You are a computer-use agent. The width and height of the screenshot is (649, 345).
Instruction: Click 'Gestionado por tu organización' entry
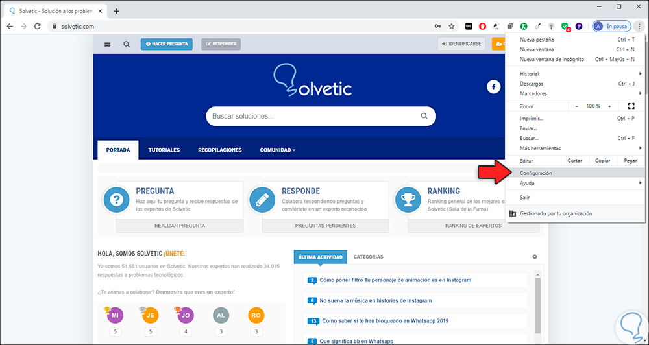click(x=575, y=213)
